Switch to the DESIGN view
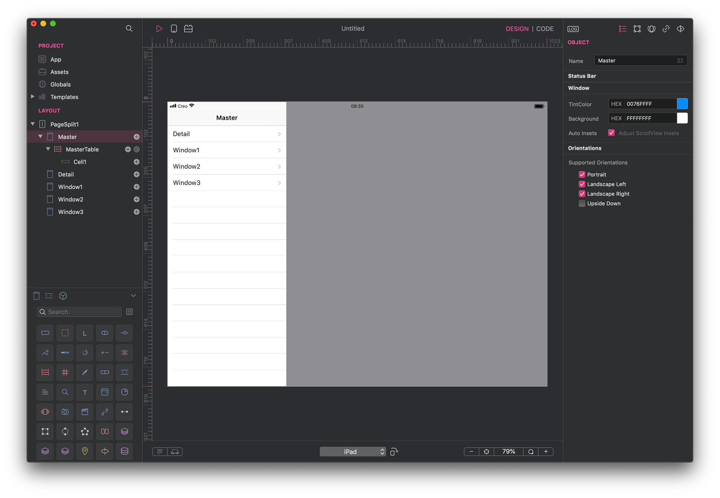 pyautogui.click(x=517, y=29)
